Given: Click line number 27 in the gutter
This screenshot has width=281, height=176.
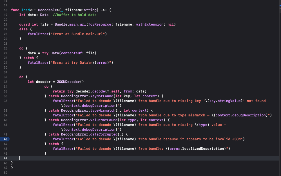Looking at the screenshot, I should tap(5, 53).
